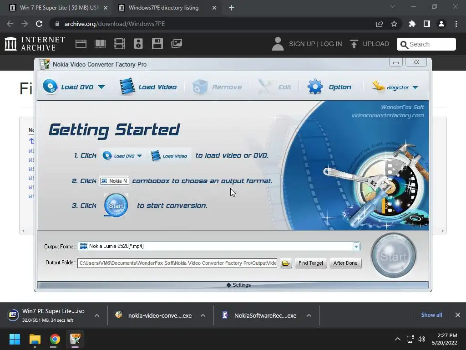Open Internet Archive software floppy icon

click(157, 44)
